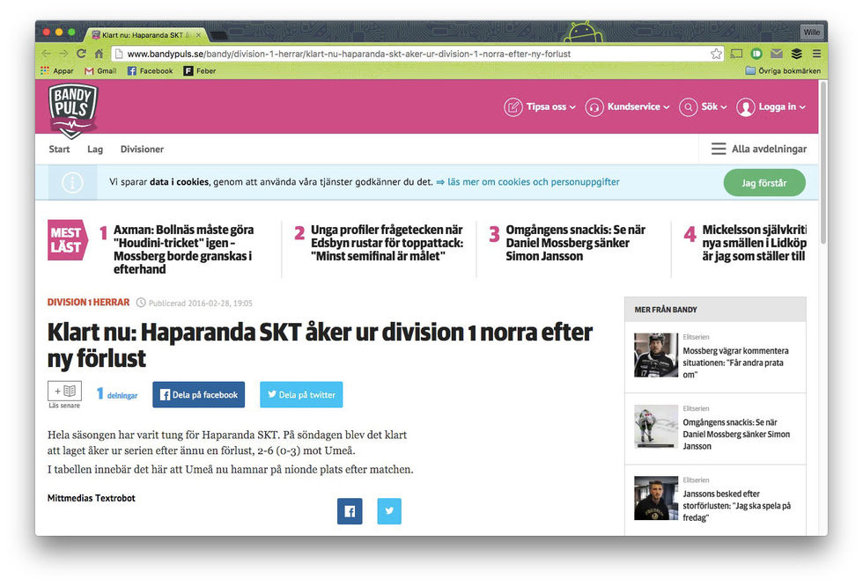This screenshot has height=586, width=863.
Task: Select the 'Lag' navigation item
Action: 95,150
